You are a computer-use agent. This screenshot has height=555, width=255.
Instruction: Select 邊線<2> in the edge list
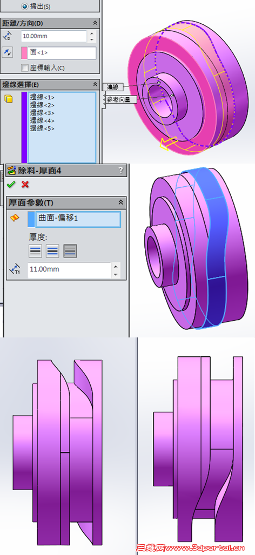tap(42, 105)
